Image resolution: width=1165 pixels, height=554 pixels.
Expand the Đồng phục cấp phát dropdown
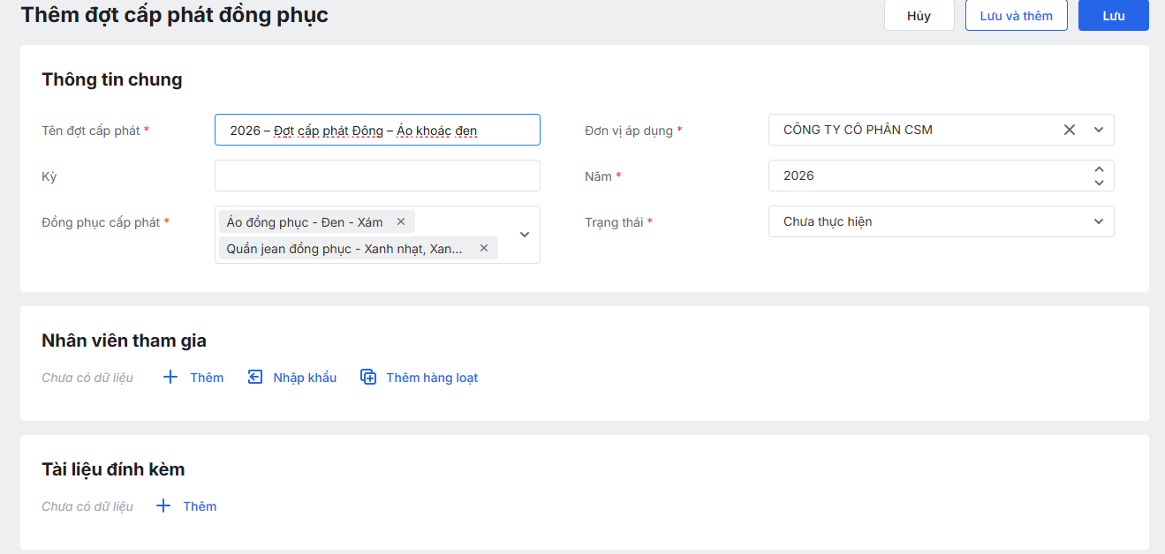[525, 235]
